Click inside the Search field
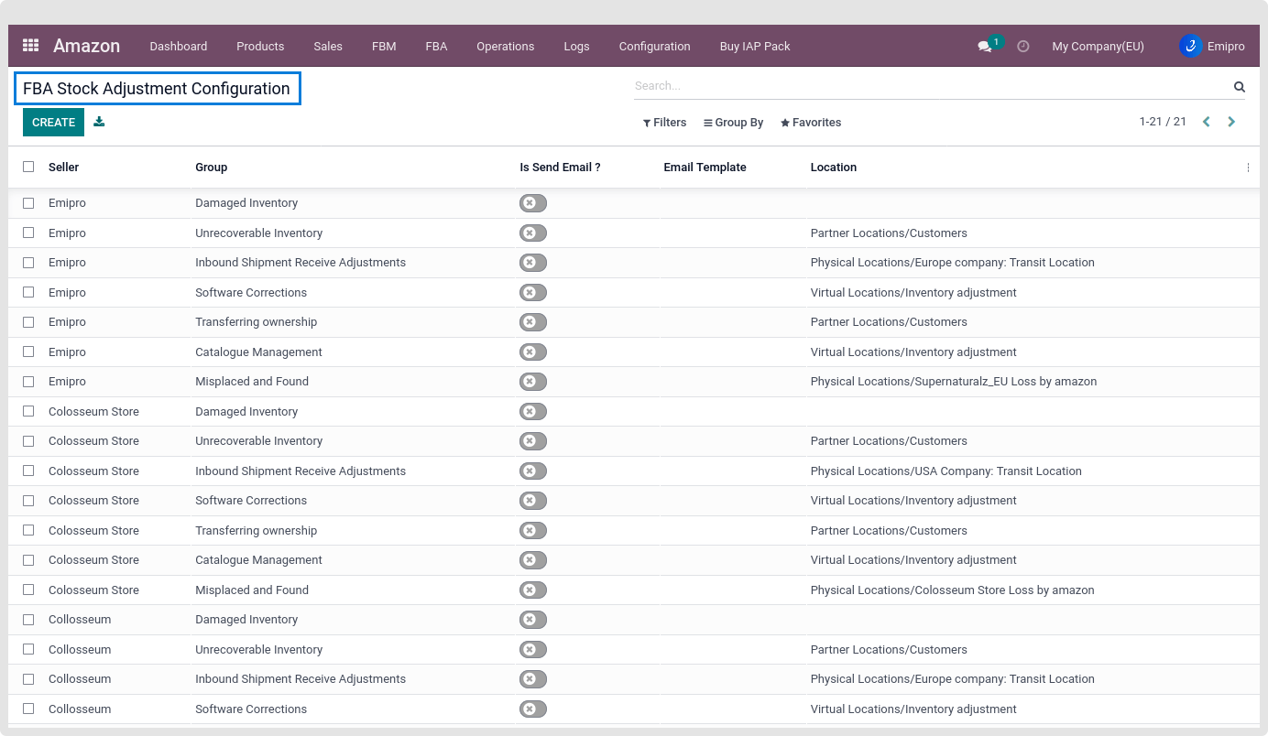This screenshot has height=736, width=1268. (x=930, y=86)
